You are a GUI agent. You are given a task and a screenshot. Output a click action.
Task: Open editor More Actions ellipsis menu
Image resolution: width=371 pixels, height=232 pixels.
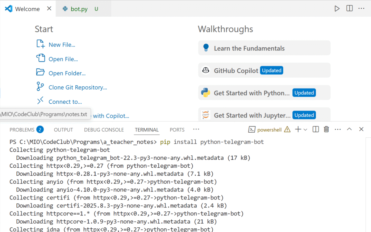pyautogui.click(x=361, y=8)
